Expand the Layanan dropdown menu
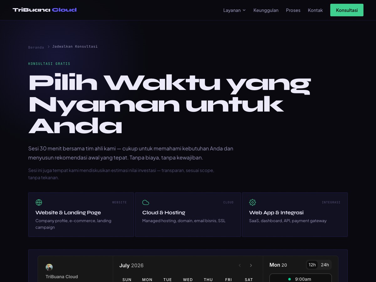Screen dimensions: 376x282 point(234,10)
